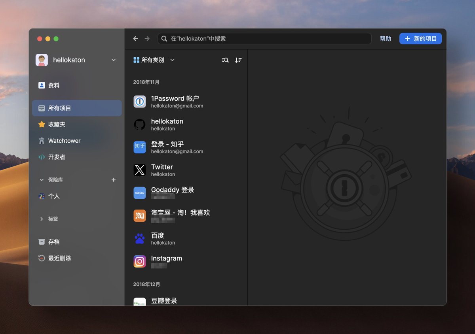
Task: Open the 所有类别 category dropdown
Action: pyautogui.click(x=154, y=60)
